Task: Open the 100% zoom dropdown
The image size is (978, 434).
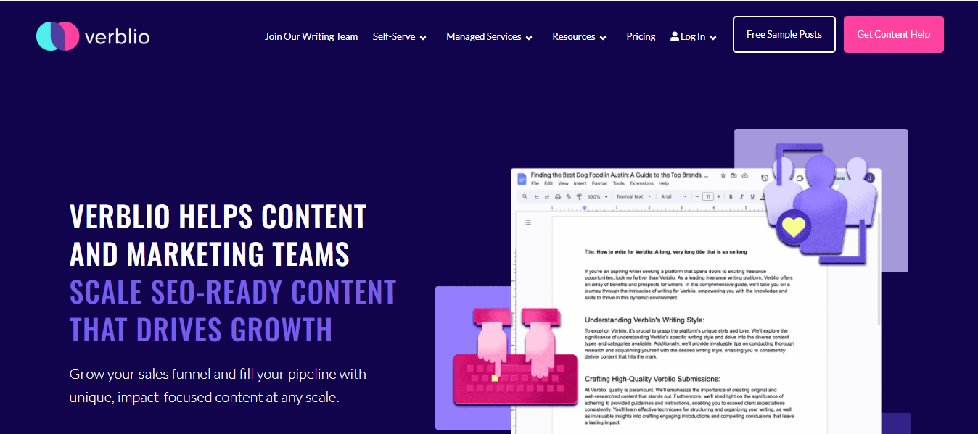Action: [x=597, y=196]
